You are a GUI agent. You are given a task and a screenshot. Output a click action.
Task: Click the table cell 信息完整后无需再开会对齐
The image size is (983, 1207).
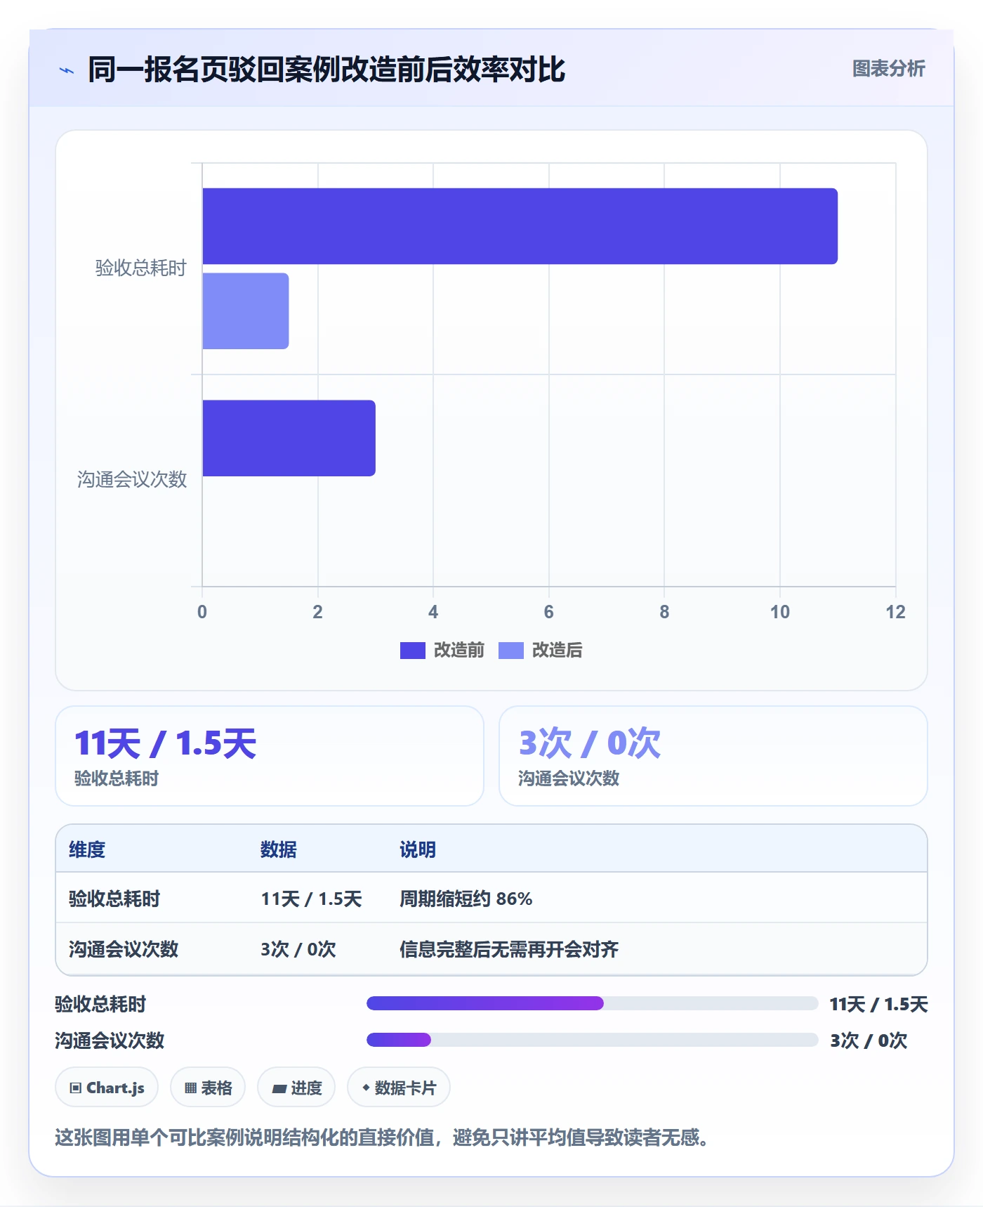click(x=509, y=950)
